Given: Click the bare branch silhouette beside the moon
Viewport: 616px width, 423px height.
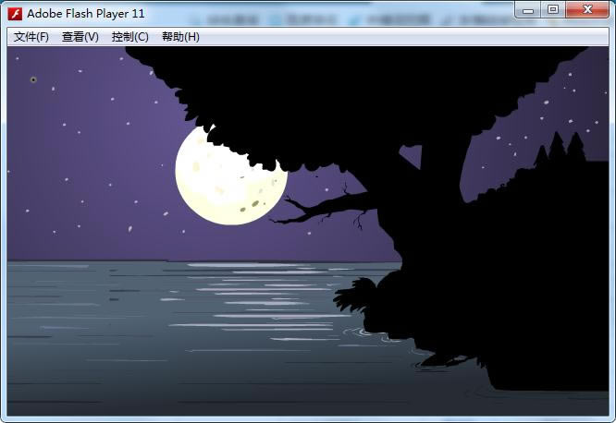Looking at the screenshot, I should (324, 206).
